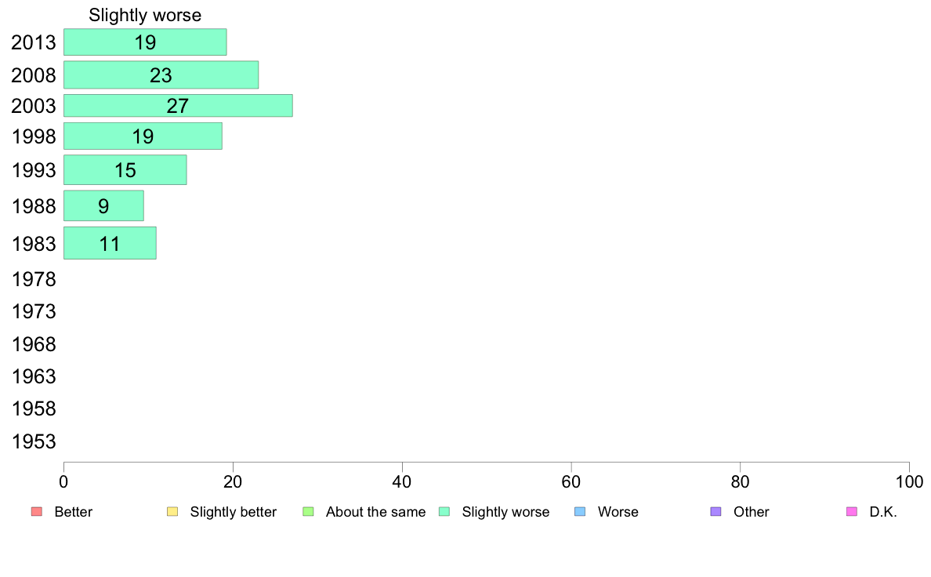Screen dimensions: 931x577
Task: Select the 1983 bar showing 11
Action: coord(110,243)
